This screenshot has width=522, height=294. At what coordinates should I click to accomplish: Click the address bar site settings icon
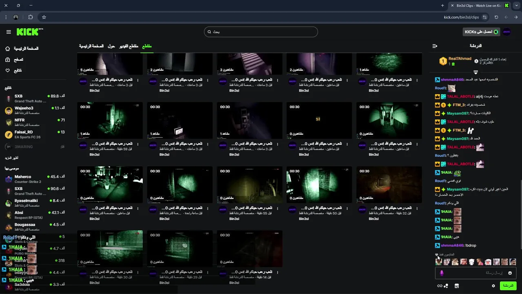pos(484,17)
